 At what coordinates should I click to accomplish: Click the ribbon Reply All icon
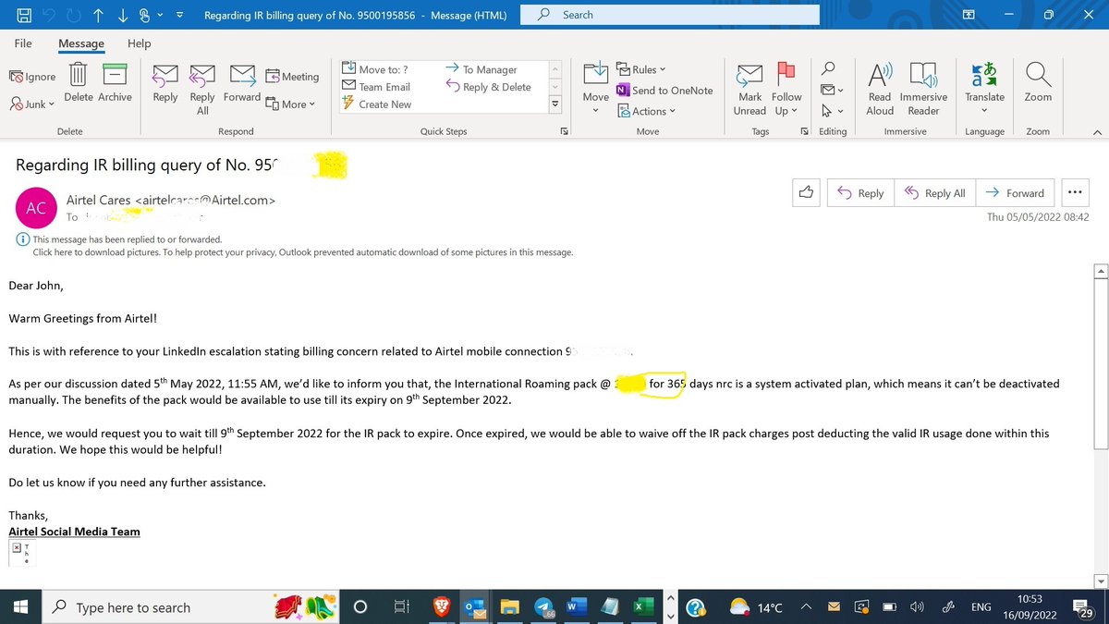(202, 89)
